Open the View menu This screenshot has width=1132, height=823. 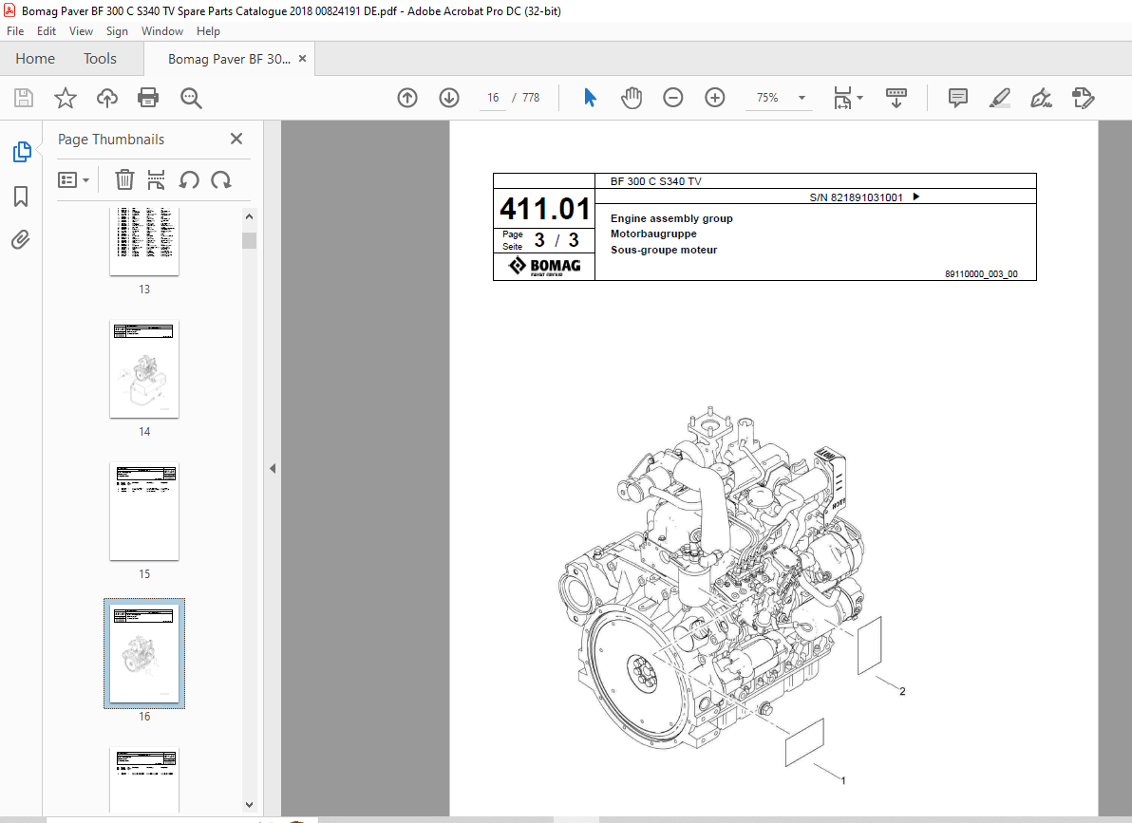[81, 31]
